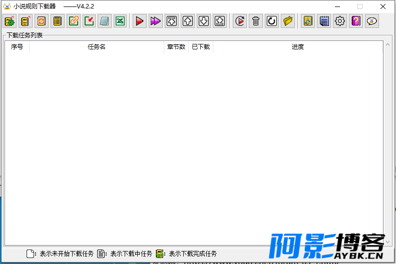Click the purple help book icon

[x=356, y=21]
